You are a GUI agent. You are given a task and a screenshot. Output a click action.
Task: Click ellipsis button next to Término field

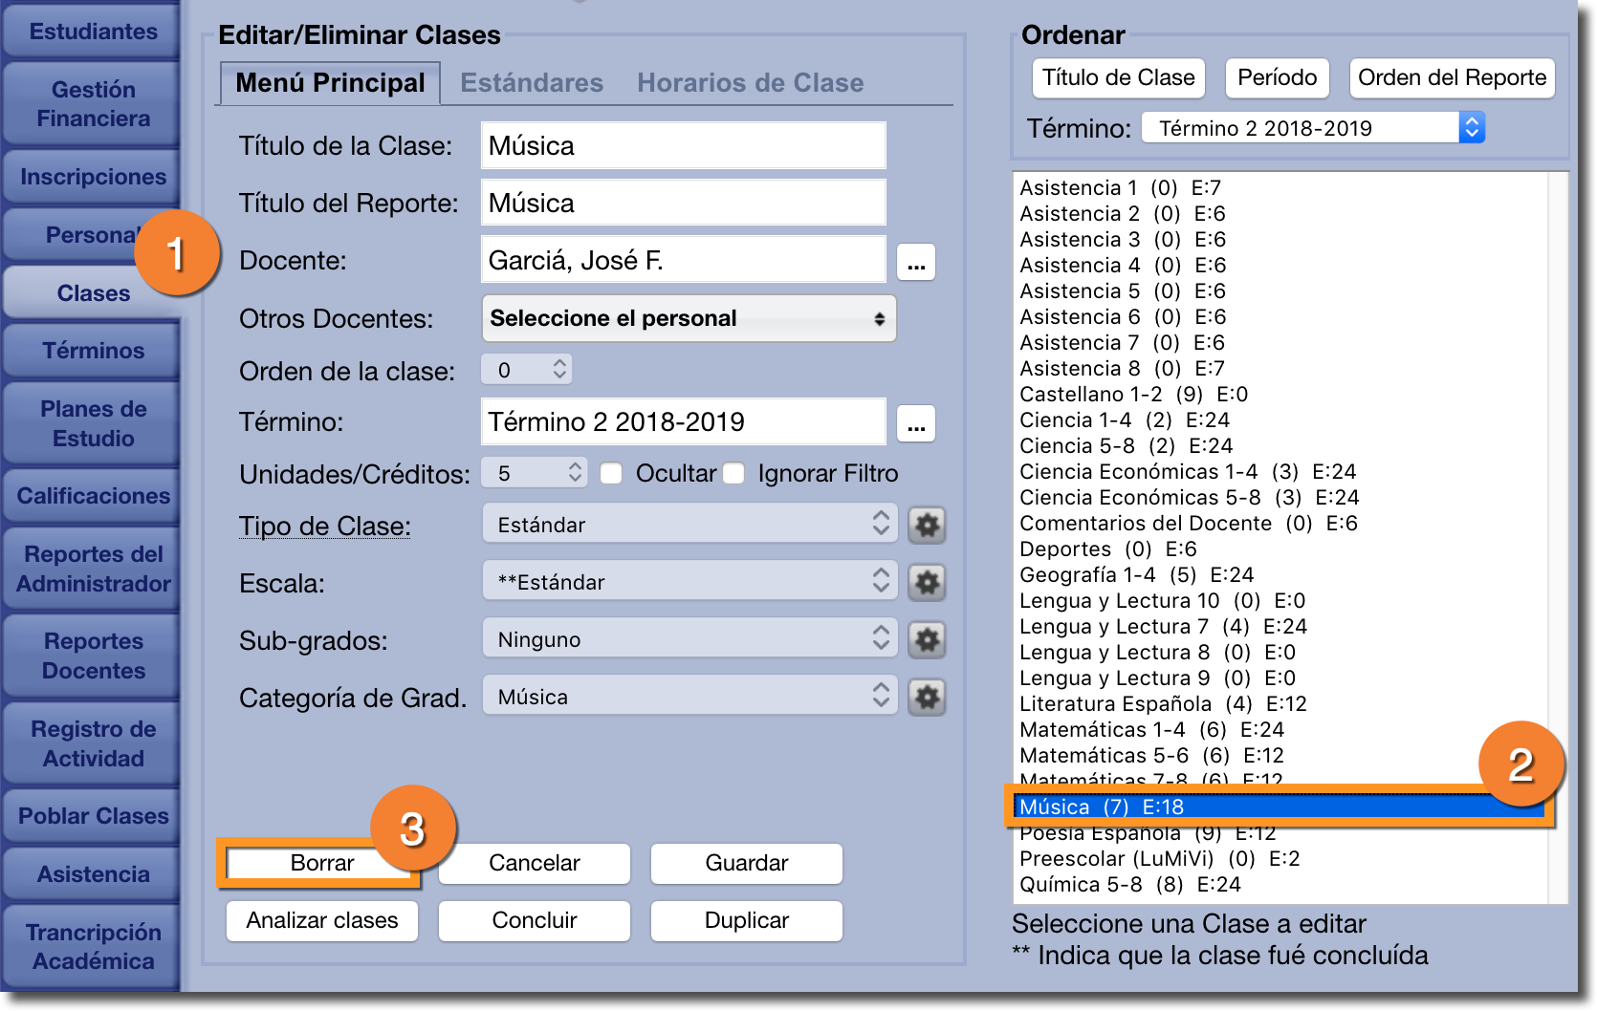[x=915, y=423]
